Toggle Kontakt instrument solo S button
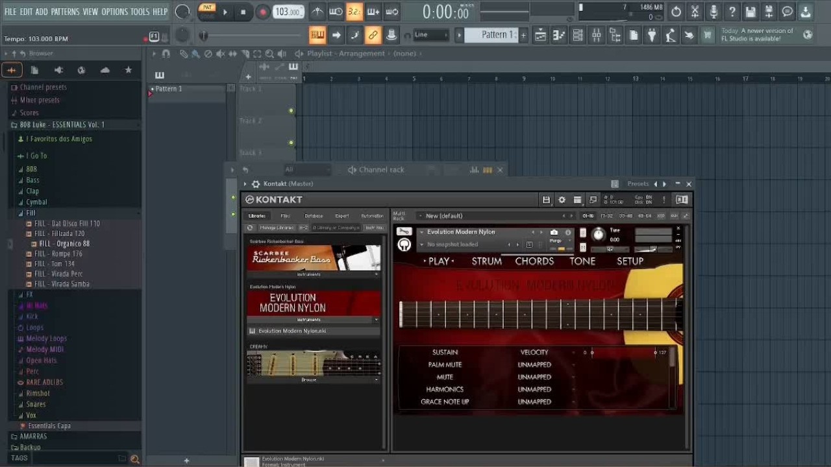831x467 pixels. click(x=582, y=233)
